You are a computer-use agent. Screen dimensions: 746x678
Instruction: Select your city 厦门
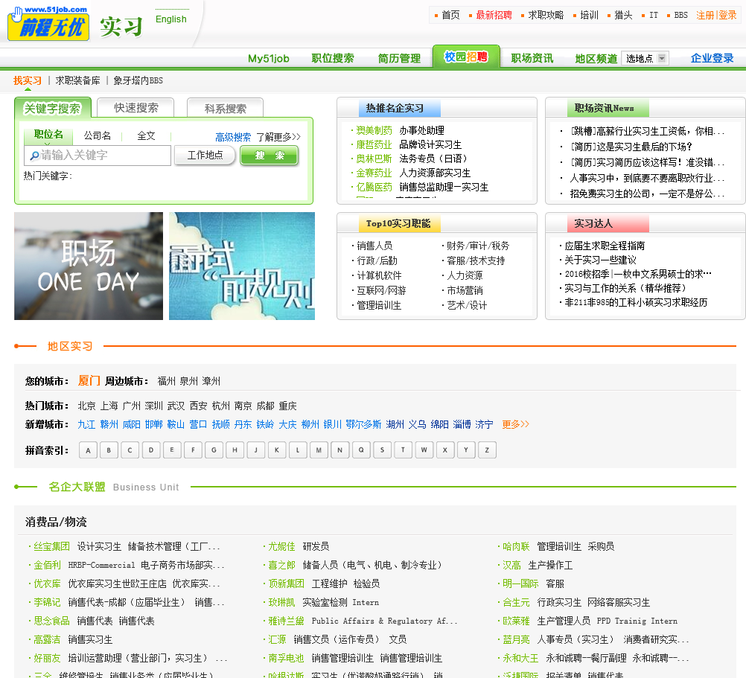pyautogui.click(x=89, y=381)
